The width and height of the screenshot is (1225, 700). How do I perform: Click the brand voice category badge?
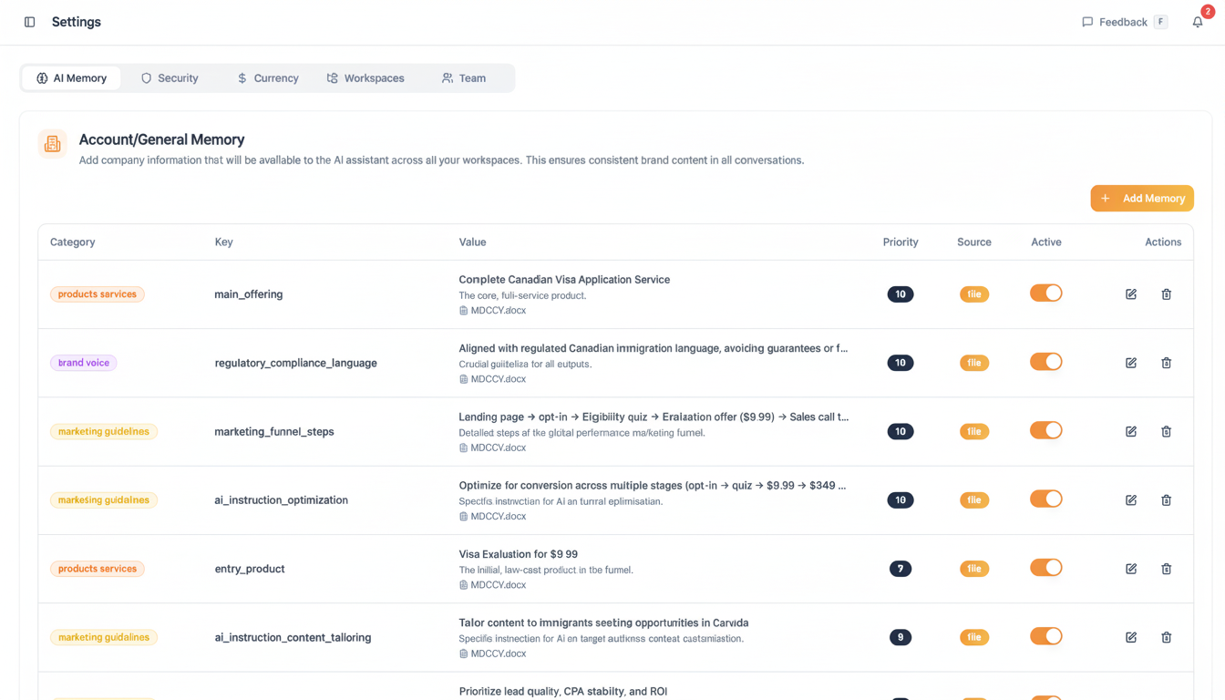(83, 362)
